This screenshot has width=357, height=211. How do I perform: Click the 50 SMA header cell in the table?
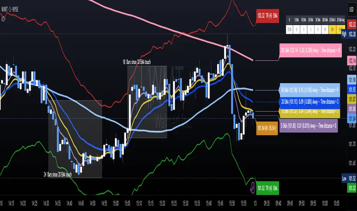[318, 20]
